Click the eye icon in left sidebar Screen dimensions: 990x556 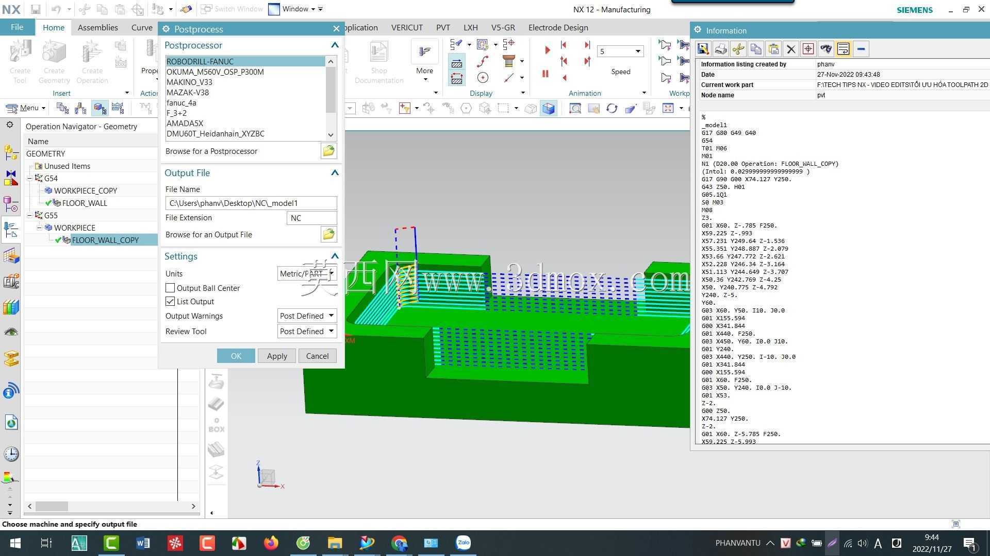pos(11,332)
